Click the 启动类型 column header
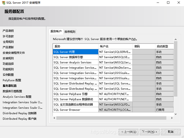Image resolution: width=184 pixels, height=138 pixels. [164, 47]
